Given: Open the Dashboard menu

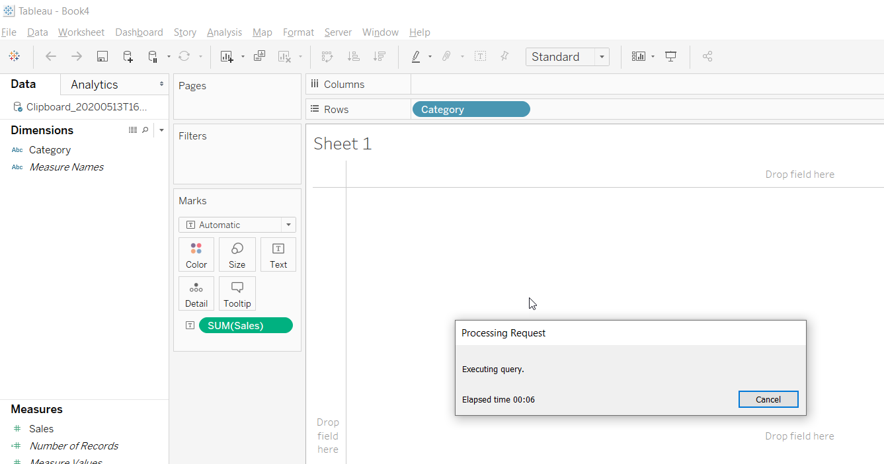Looking at the screenshot, I should point(139,32).
